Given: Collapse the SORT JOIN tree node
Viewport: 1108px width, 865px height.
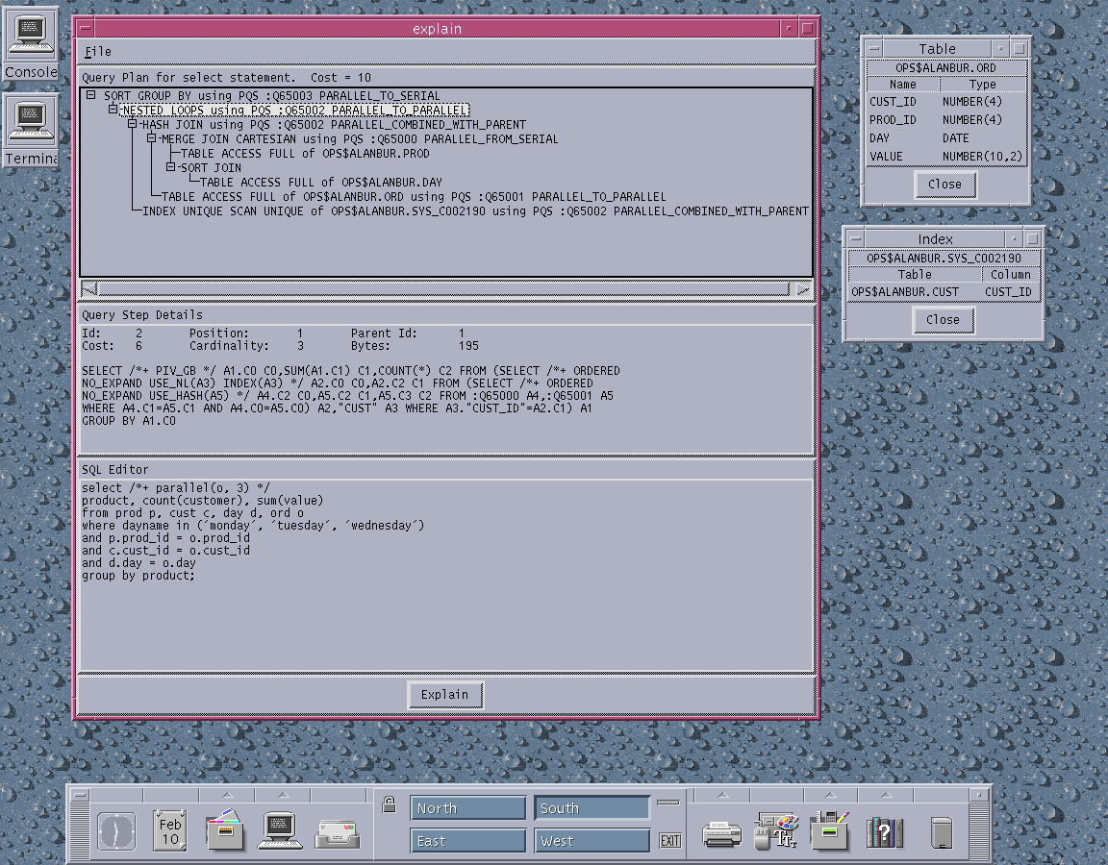Looking at the screenshot, I should tap(170, 167).
